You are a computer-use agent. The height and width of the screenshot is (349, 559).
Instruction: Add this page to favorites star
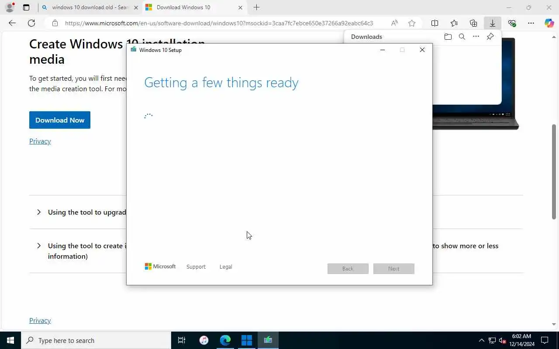click(x=412, y=23)
